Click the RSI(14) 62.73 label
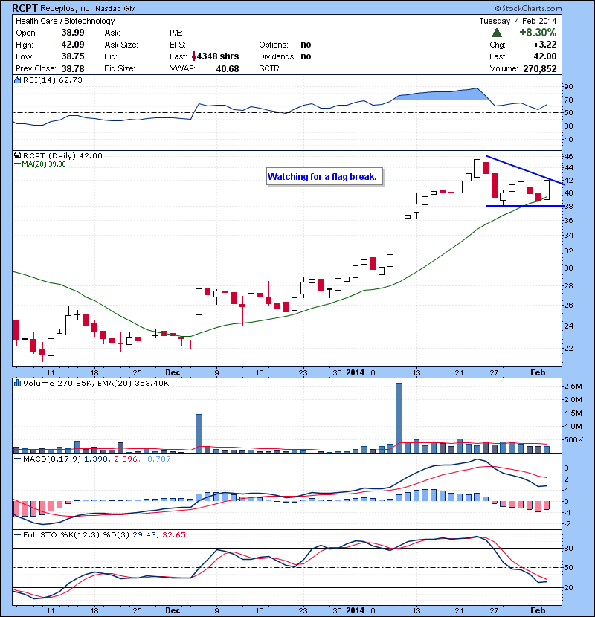 53,80
